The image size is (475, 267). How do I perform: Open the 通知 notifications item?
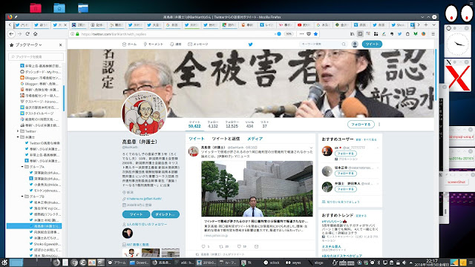[x=175, y=44]
